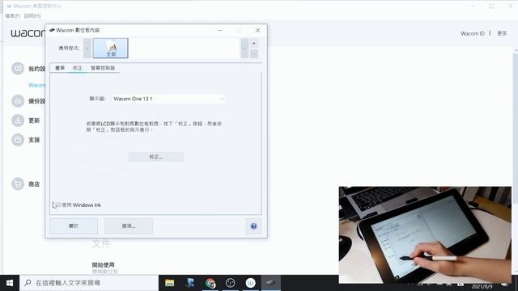Minimize the Wacom 數位板內容 dialog
Viewport: 518px width, 291px height.
pos(220,31)
